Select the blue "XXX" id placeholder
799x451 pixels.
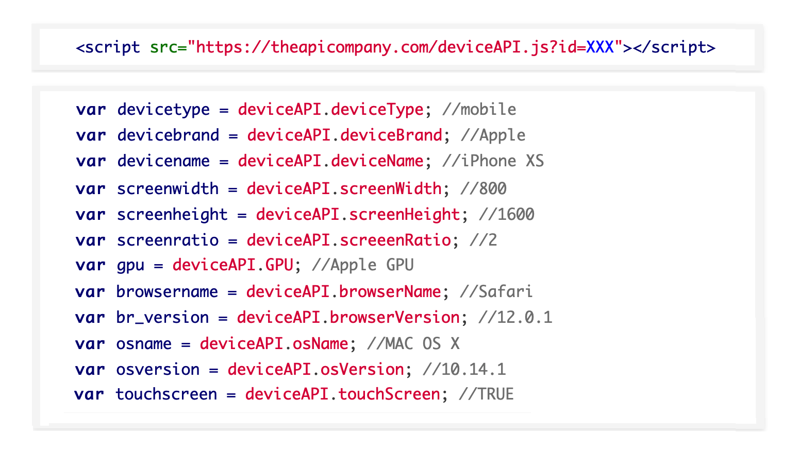tap(600, 47)
